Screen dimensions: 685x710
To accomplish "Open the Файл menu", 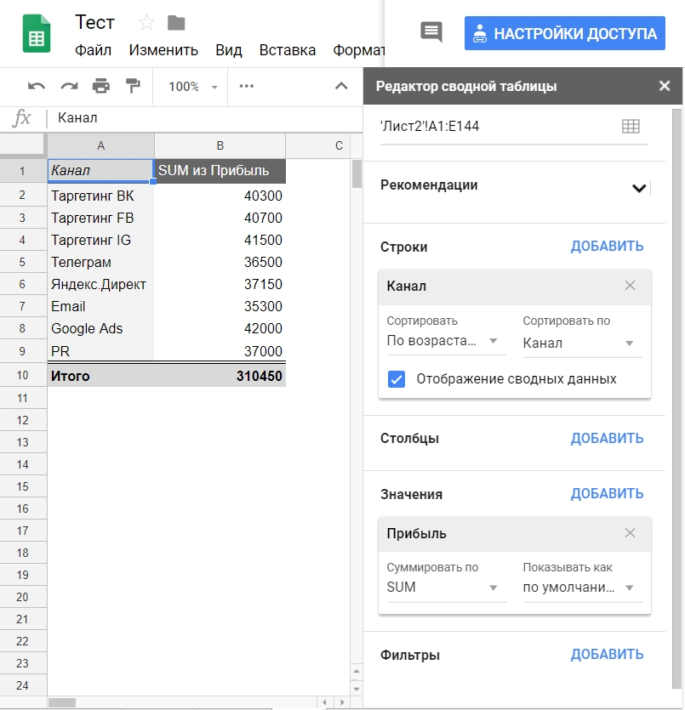I will point(93,50).
